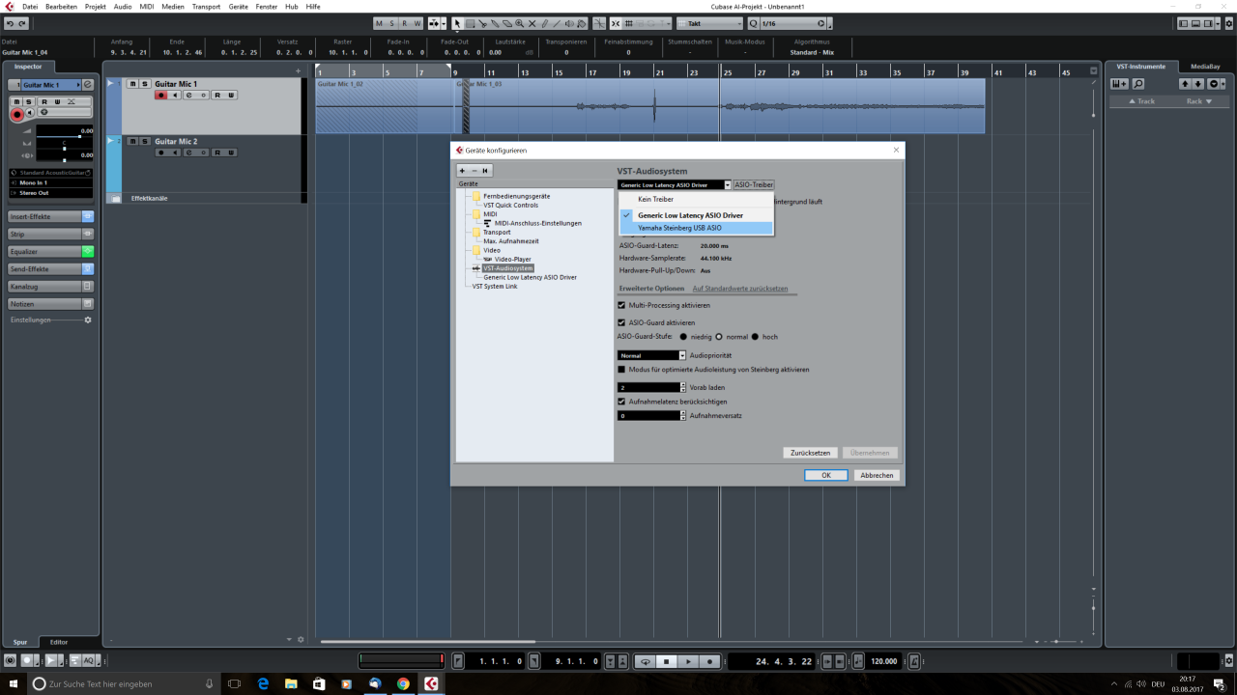Select VST System Link tree item

[x=495, y=286]
